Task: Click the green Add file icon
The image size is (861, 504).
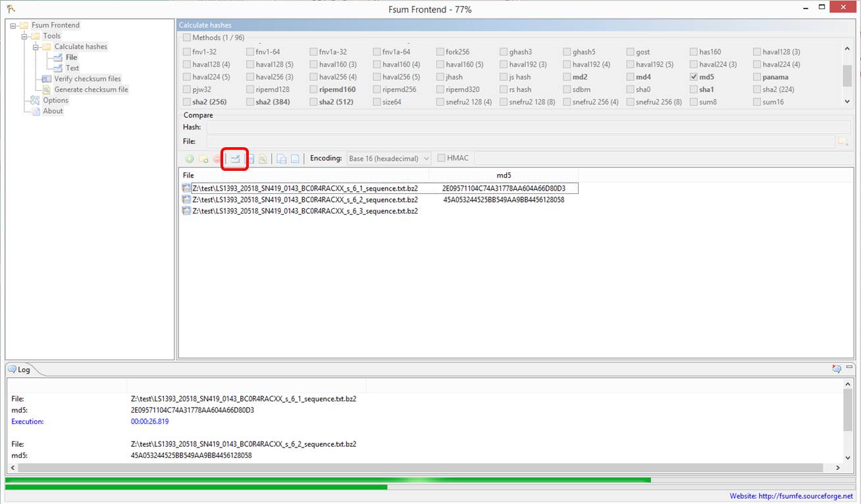Action: [190, 158]
